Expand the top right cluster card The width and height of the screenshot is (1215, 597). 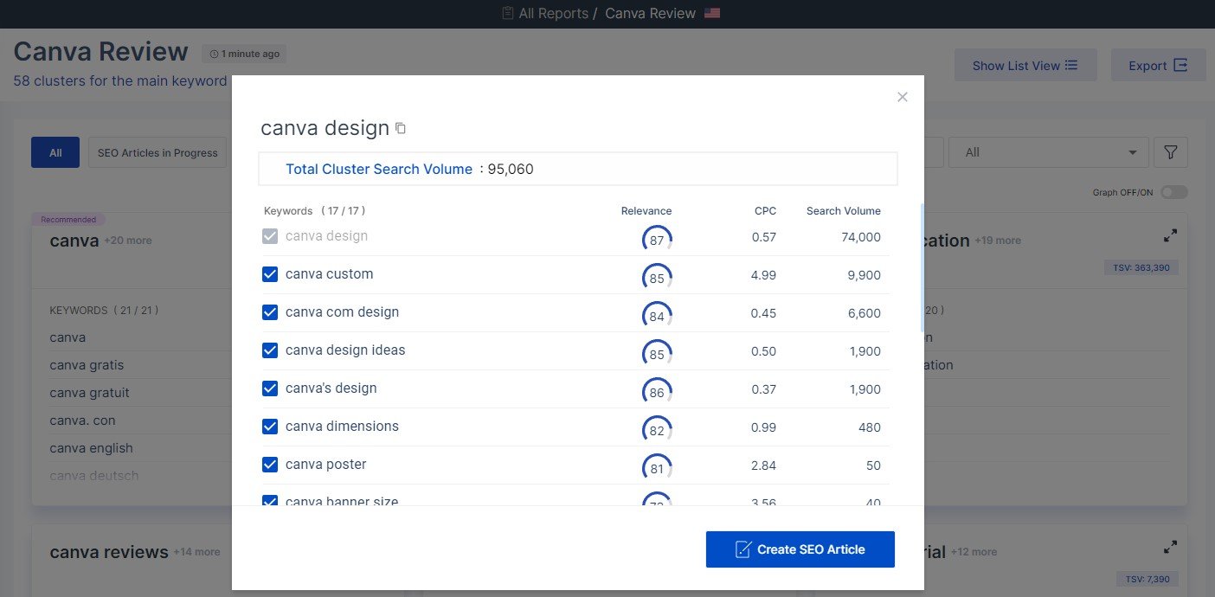(x=1170, y=235)
